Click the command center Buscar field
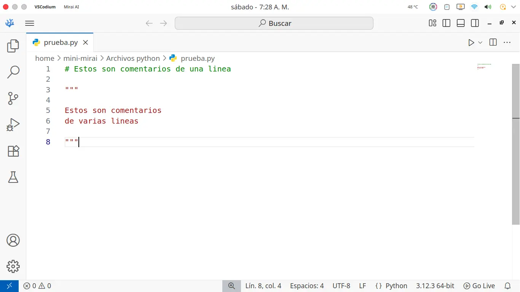Screen dimensions: 520x292 click(x=274, y=23)
